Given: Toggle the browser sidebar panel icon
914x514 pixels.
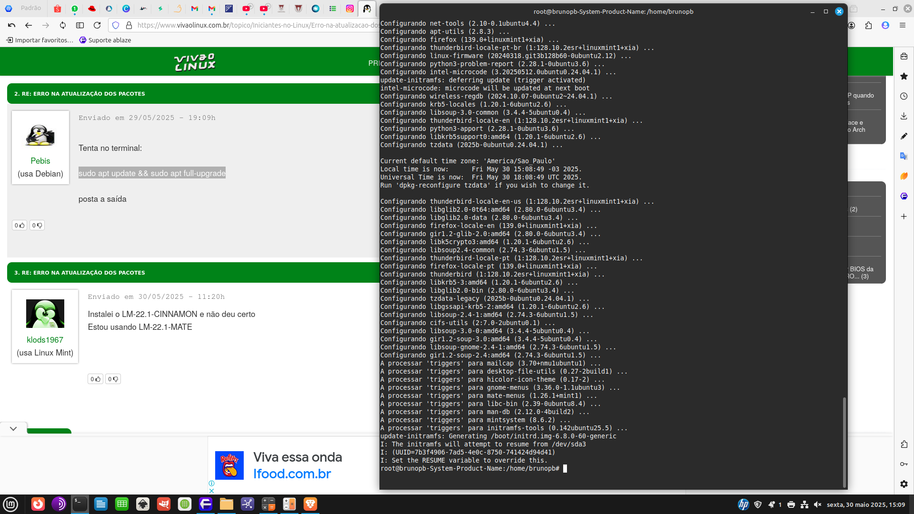Looking at the screenshot, I should coord(80,25).
